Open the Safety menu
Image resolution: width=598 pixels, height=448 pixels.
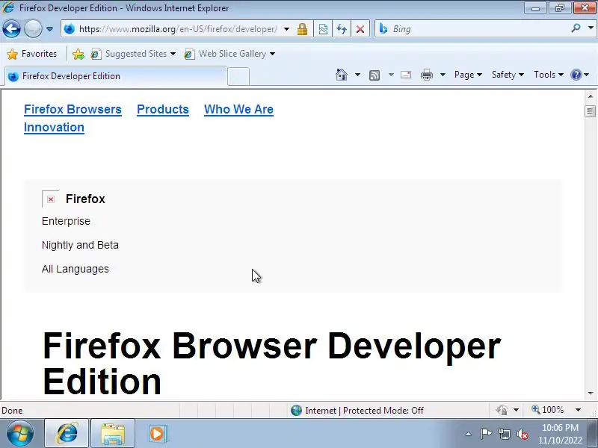[x=508, y=75]
